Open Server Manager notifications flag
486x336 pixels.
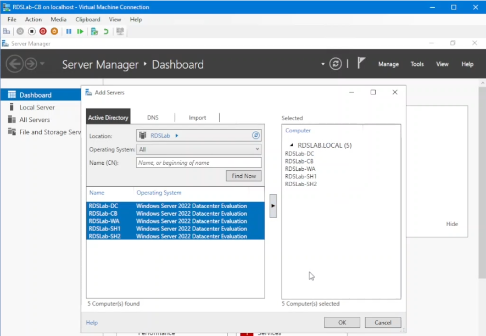click(361, 63)
